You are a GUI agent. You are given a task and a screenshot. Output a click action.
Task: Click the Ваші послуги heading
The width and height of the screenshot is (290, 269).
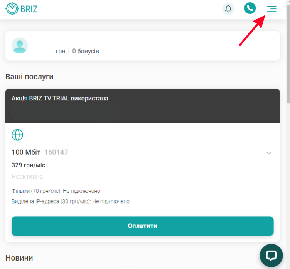tap(29, 77)
